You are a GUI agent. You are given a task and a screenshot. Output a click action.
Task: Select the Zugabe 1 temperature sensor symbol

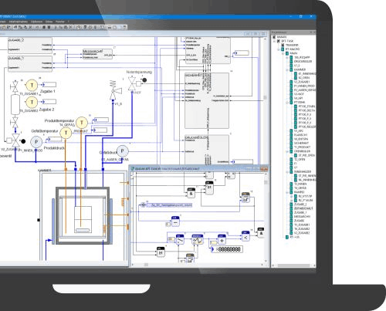32,85
